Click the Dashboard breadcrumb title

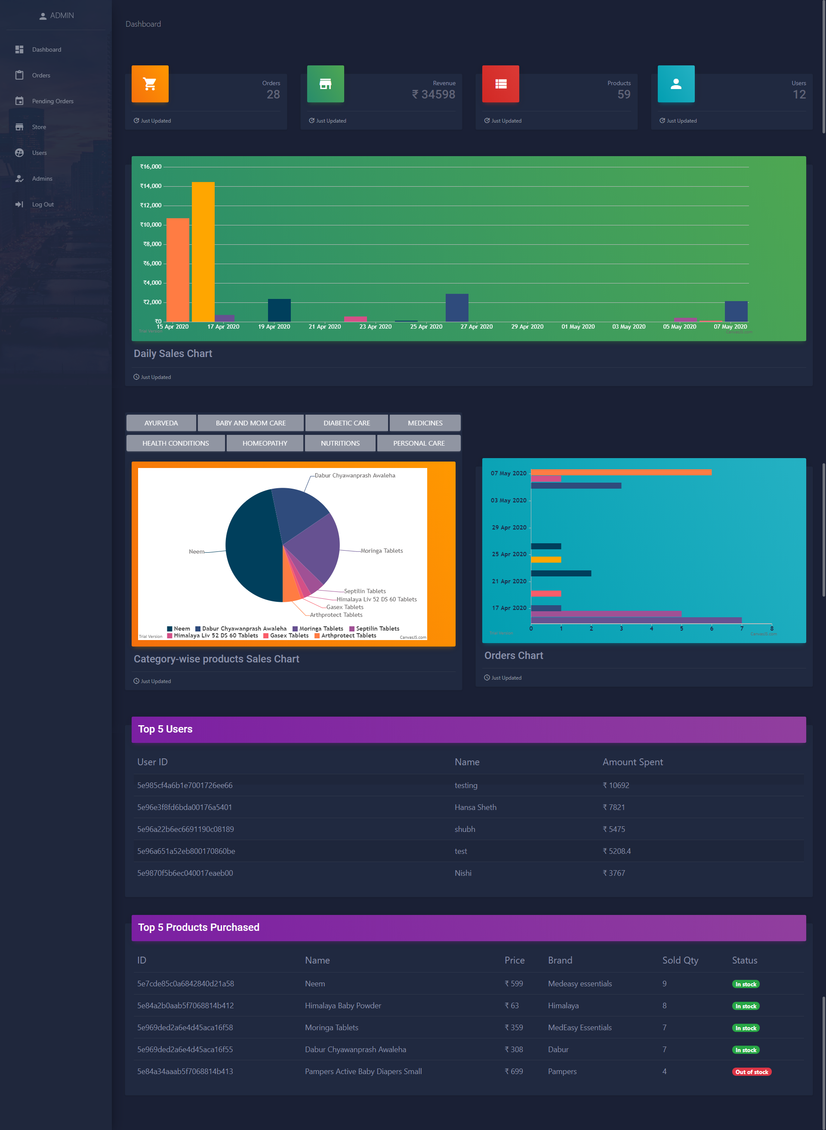point(143,24)
